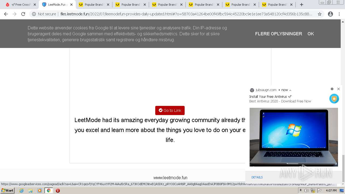Viewport: 345px width, 194px height.
Task: Click the browser forward arrow
Action: coord(15,14)
